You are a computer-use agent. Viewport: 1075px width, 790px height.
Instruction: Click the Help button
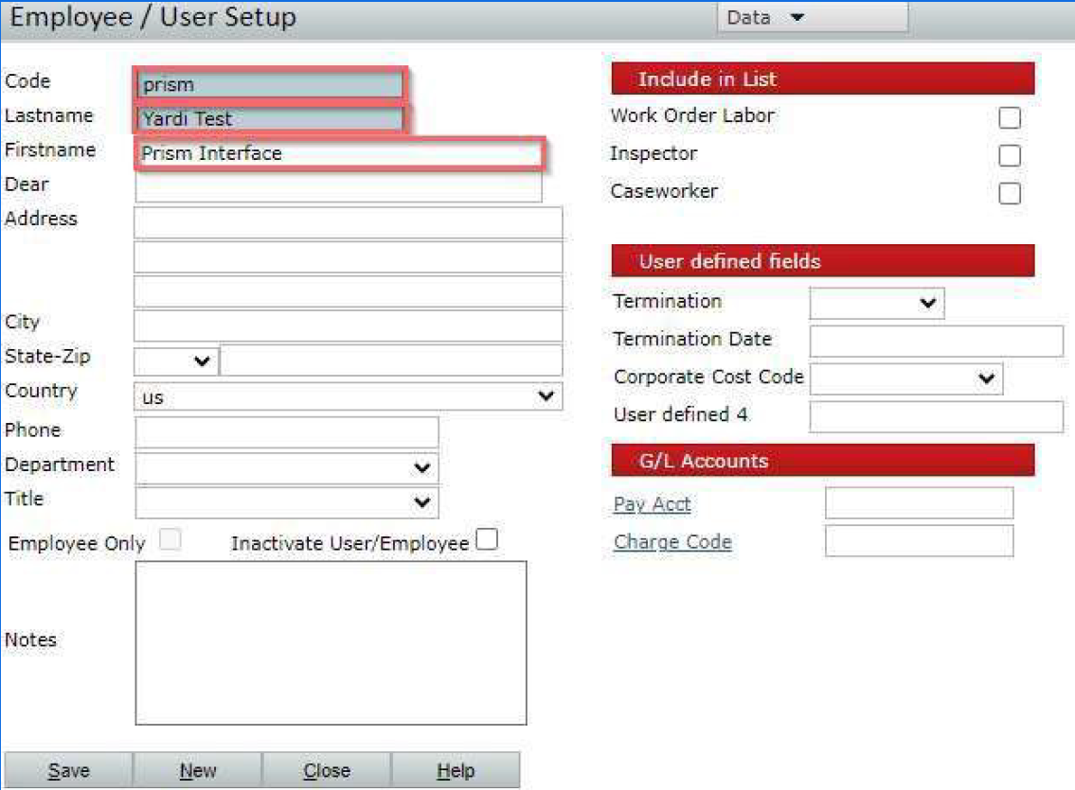456,770
